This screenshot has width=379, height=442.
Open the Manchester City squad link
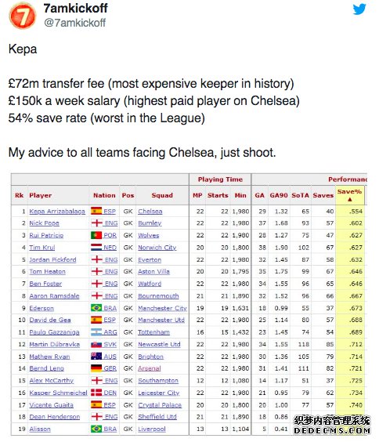[162, 308]
